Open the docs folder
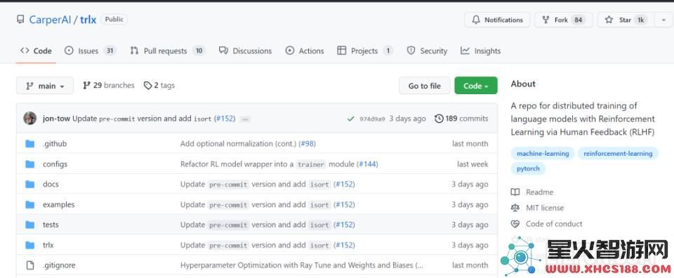This screenshot has width=674, height=278. coord(51,184)
